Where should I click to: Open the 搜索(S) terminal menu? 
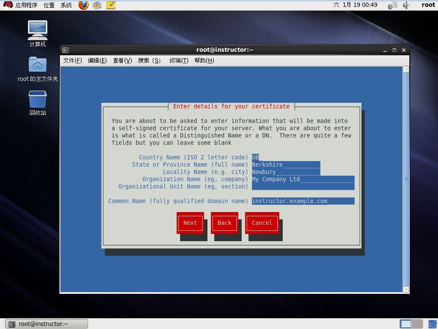point(149,60)
